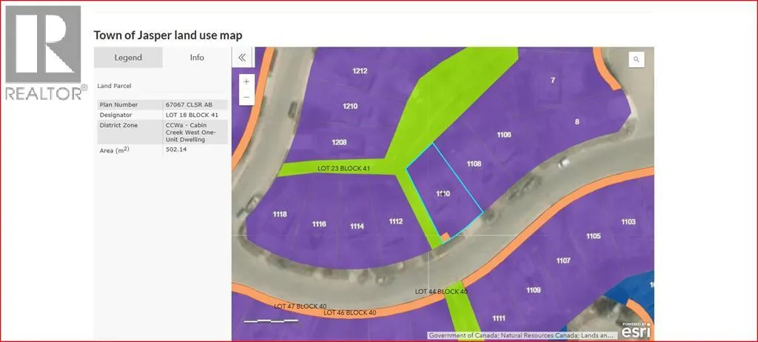
Task: Select parcel 1210 on the map
Action: pos(350,106)
